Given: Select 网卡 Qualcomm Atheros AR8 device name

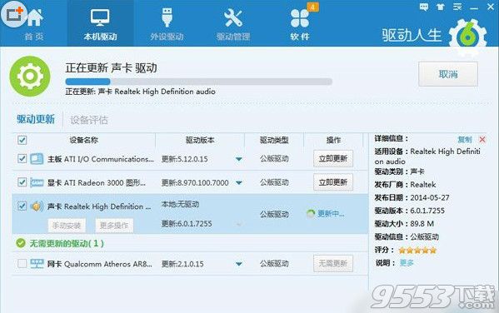Looking at the screenshot, I should pyautogui.click(x=100, y=264).
